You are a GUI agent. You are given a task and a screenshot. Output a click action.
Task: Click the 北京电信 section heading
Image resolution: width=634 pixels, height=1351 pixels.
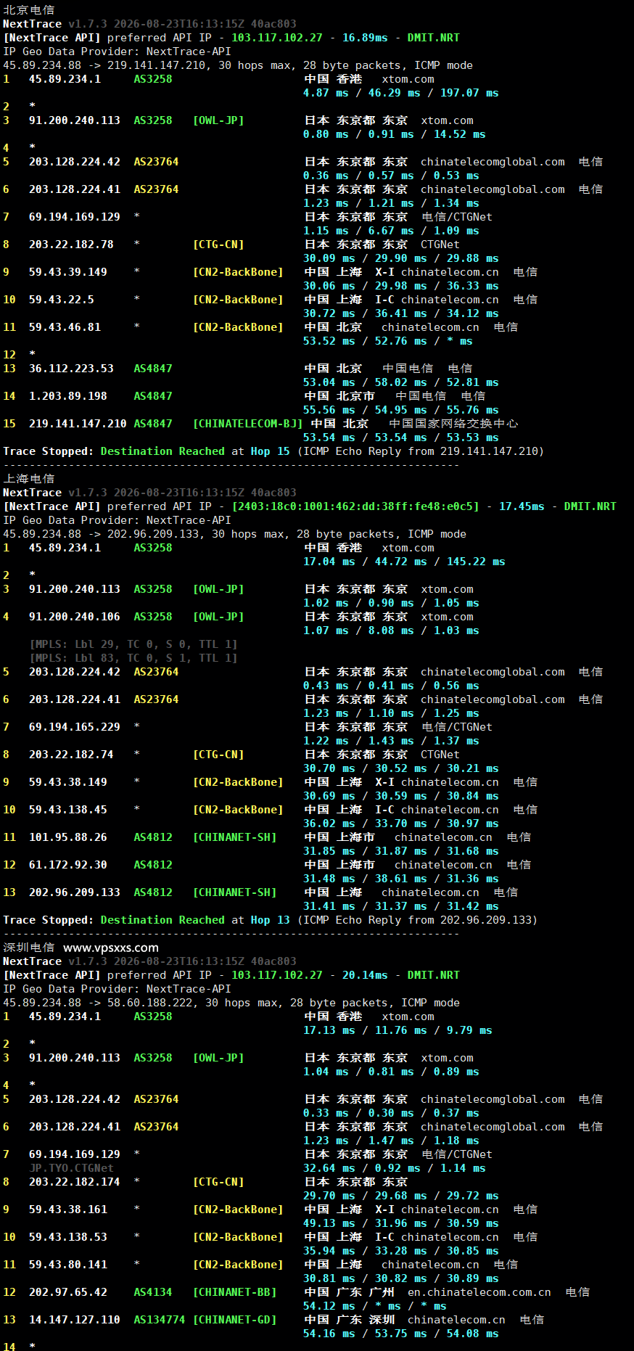(x=29, y=10)
